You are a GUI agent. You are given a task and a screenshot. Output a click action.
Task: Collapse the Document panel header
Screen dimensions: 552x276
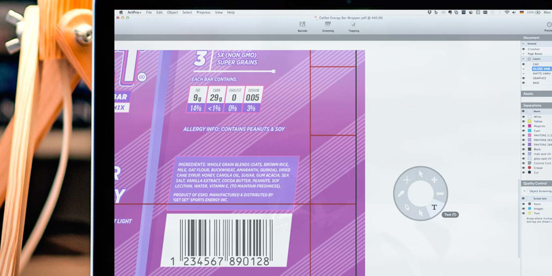[537, 37]
